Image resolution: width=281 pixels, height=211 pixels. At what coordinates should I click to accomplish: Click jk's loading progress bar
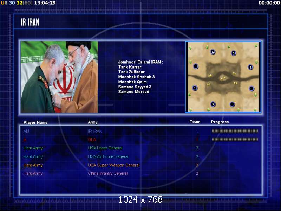coord(235,139)
